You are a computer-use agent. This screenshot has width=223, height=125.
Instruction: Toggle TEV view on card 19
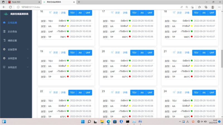click(x=72, y=53)
